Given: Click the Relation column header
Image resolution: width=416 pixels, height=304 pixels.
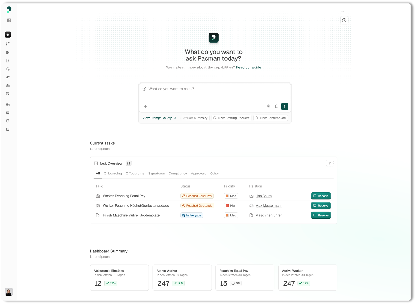Looking at the screenshot, I should click(256, 186).
